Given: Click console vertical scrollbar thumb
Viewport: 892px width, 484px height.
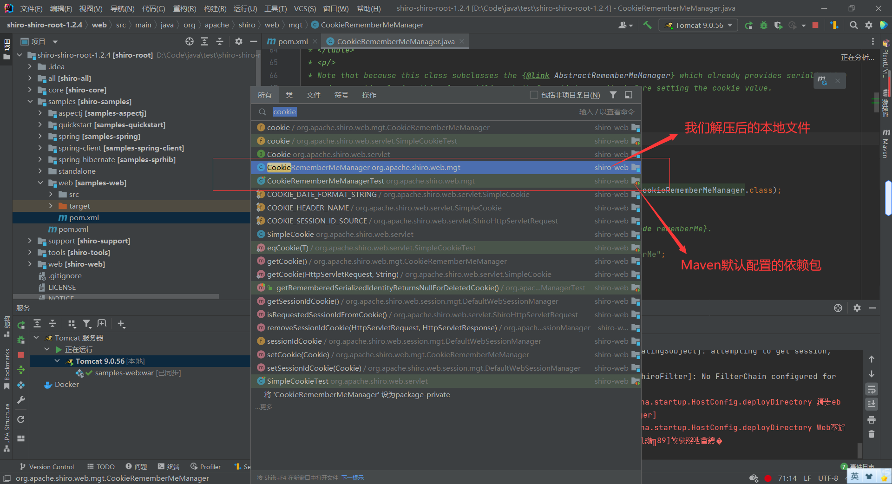Looking at the screenshot, I should coord(860,450).
